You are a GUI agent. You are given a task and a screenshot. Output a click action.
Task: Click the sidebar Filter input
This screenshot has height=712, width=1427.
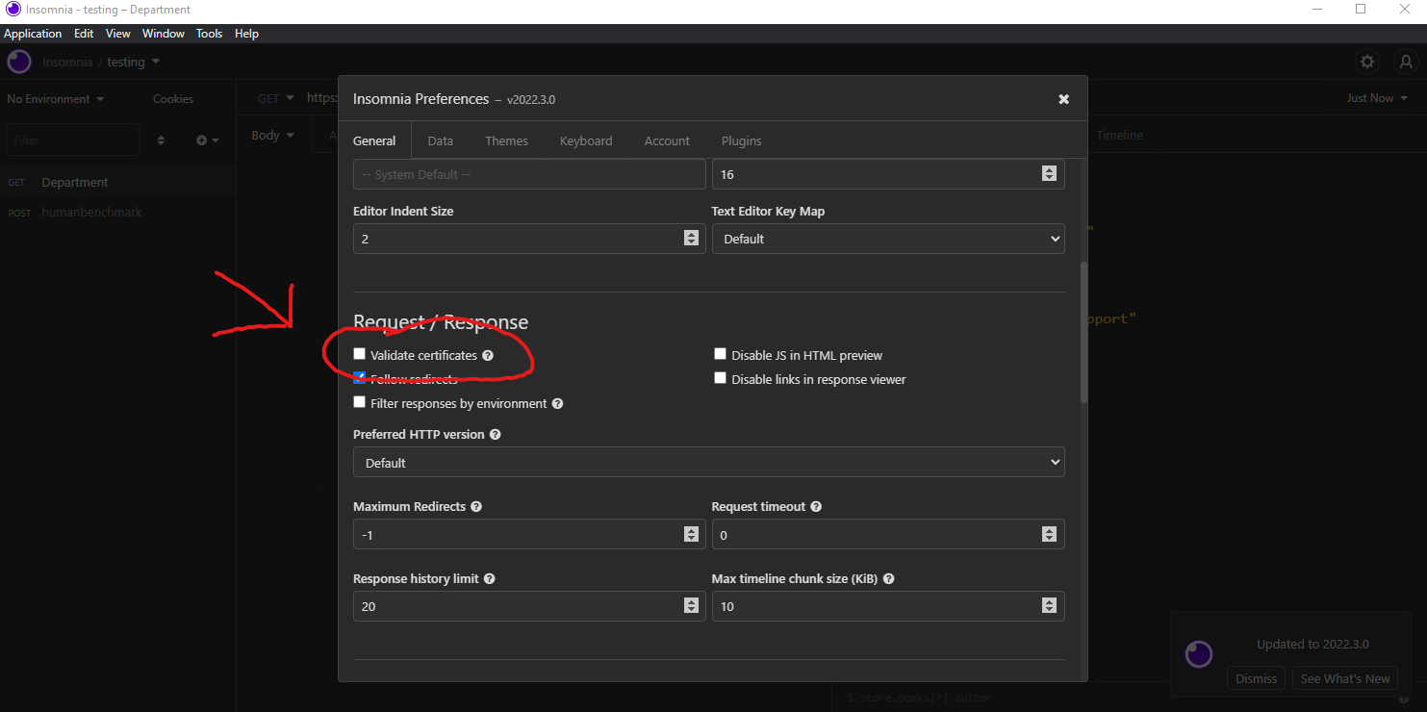tap(73, 140)
